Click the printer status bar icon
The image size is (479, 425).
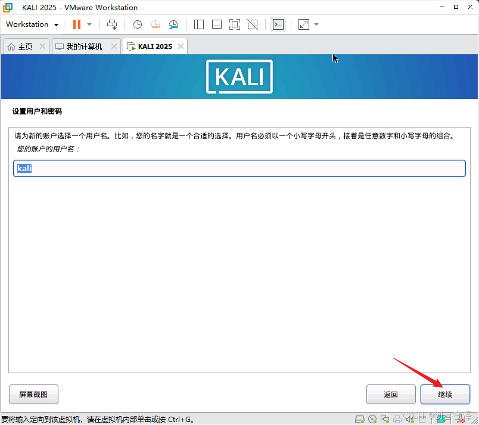(397, 420)
